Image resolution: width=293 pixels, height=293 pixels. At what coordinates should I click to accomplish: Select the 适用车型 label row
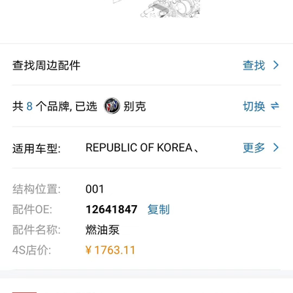click(x=146, y=148)
